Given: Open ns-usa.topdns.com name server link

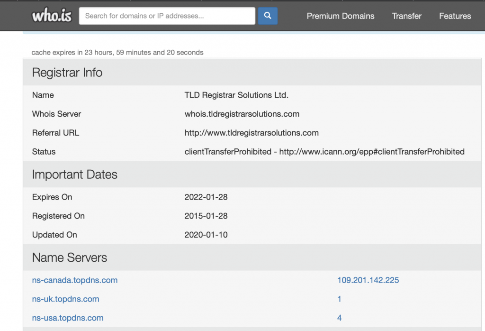Looking at the screenshot, I should click(68, 318).
